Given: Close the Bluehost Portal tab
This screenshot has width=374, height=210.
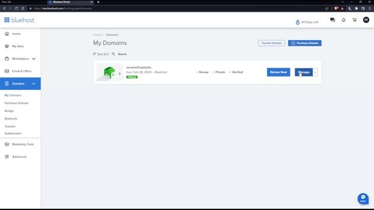Looking at the screenshot, I should (x=92, y=2).
